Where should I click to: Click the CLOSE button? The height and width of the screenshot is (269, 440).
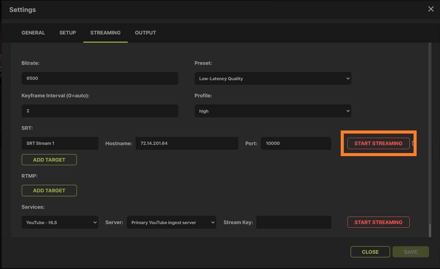[x=370, y=252]
